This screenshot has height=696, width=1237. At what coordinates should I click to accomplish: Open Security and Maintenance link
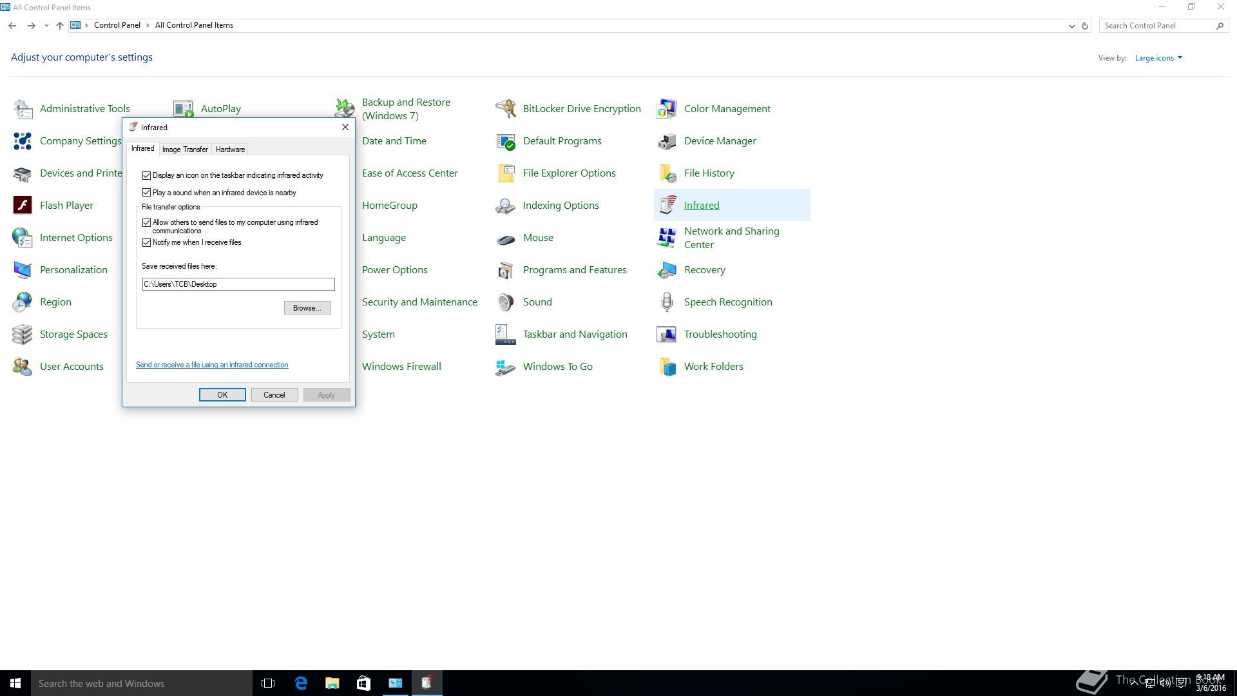(x=419, y=302)
